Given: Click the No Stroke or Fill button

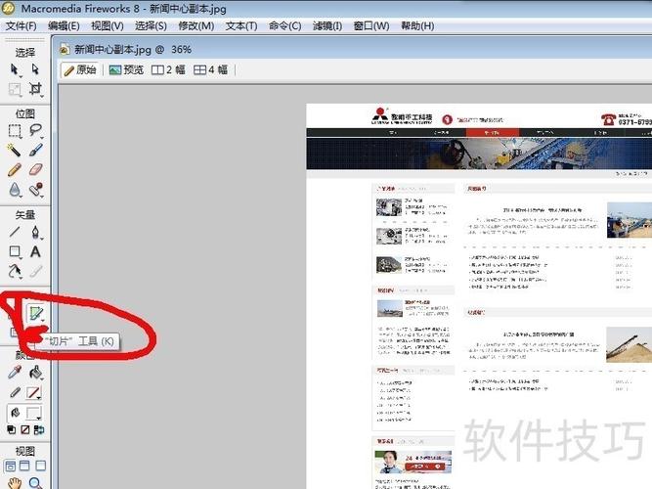Looking at the screenshot, I should pos(25,430).
